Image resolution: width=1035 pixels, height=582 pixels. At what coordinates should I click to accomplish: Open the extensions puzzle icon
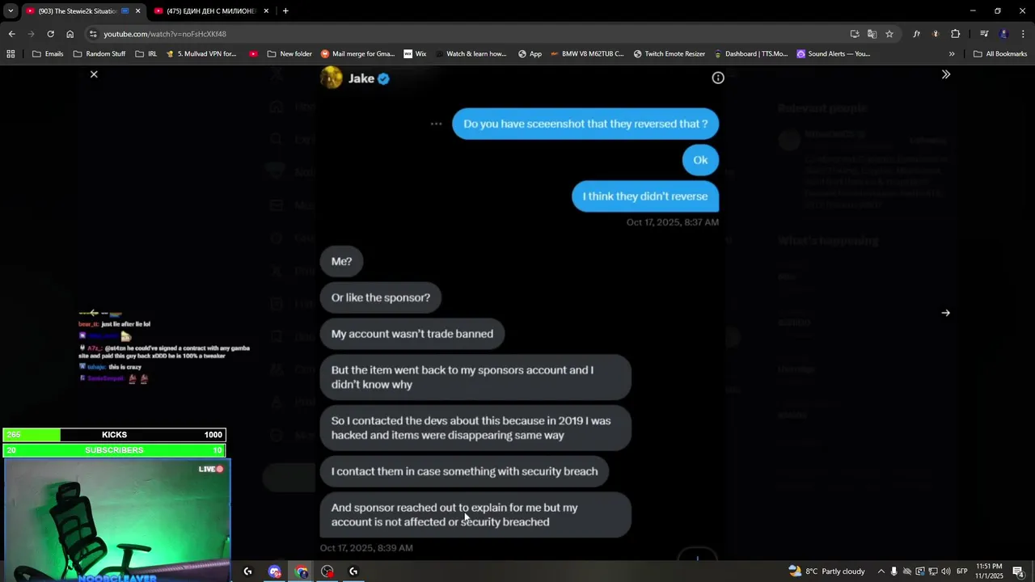[955, 34]
